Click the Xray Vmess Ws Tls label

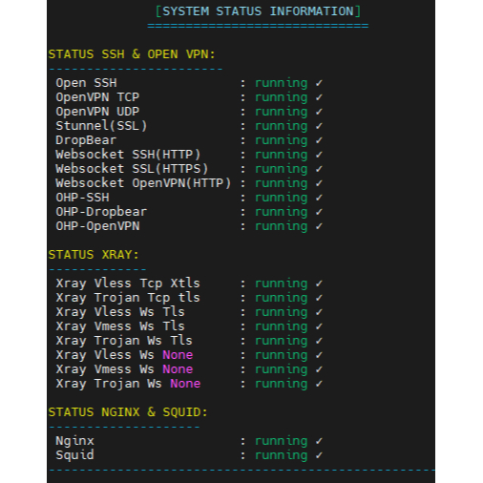tap(120, 326)
